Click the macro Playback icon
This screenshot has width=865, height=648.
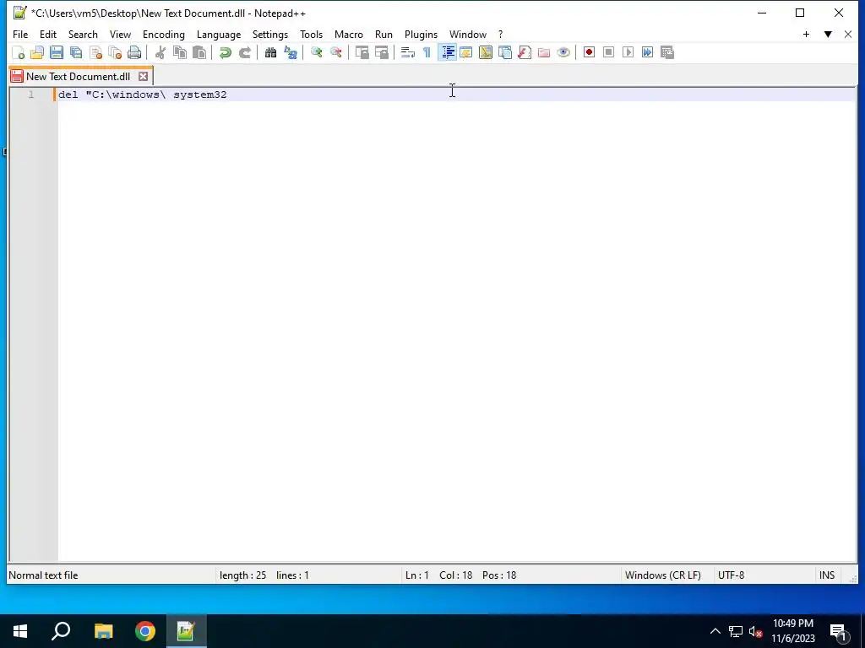(628, 52)
